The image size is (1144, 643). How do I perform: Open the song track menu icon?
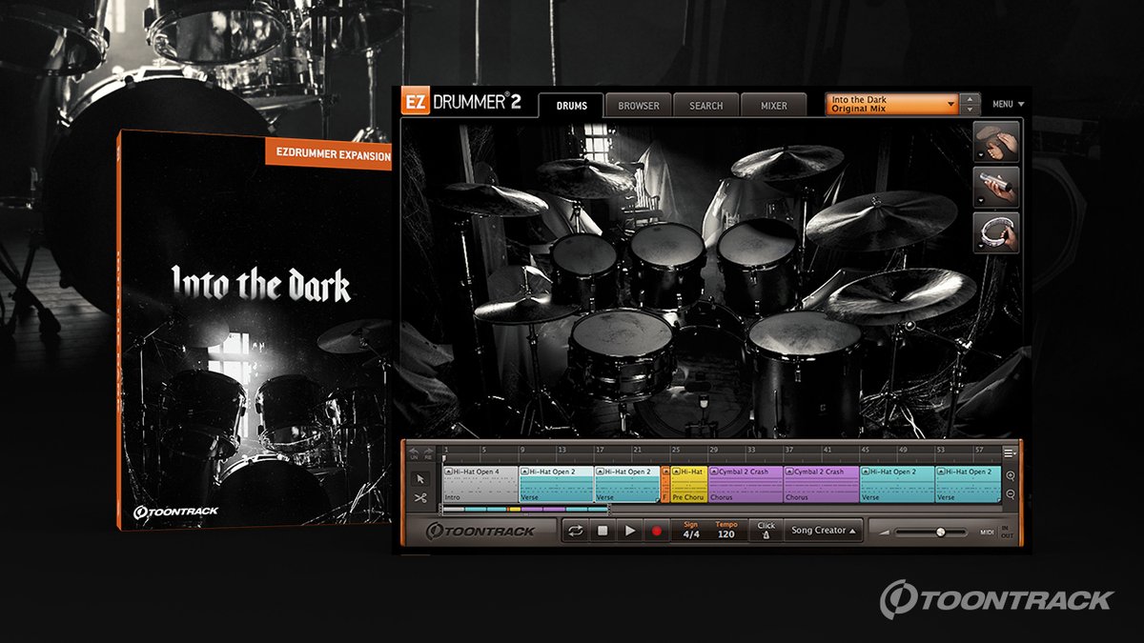click(1010, 452)
